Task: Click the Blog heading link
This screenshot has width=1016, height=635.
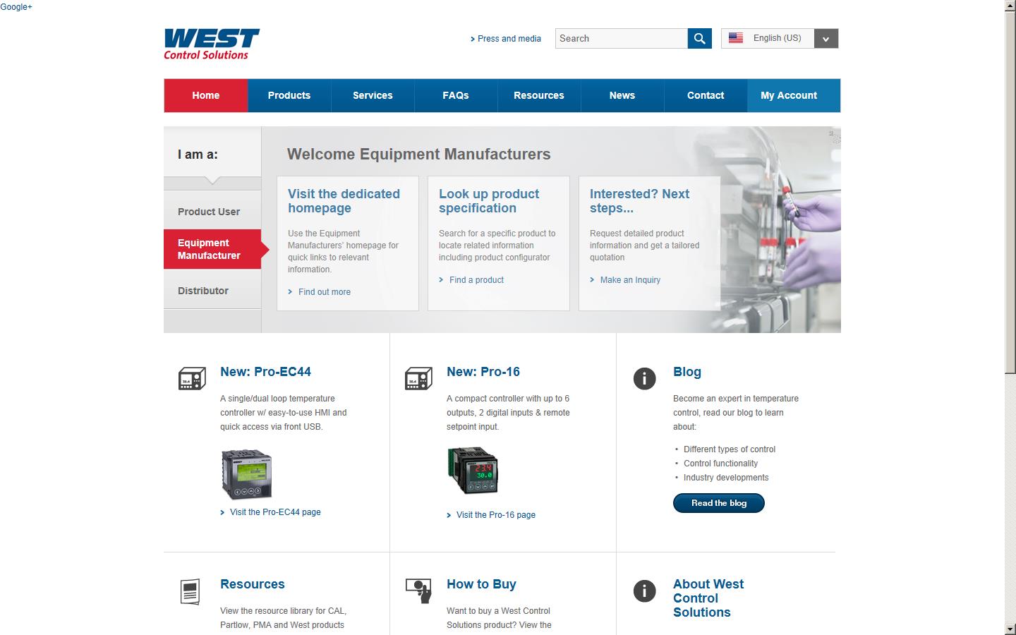Action: point(687,372)
